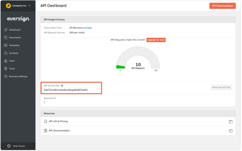This screenshot has width=242, height=151.
Task: Click the Reset Access Key button
Action: point(221,87)
